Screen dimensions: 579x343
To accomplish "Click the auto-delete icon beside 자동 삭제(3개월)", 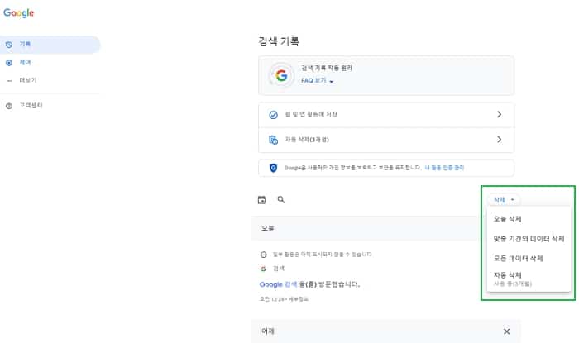I will click(x=273, y=140).
